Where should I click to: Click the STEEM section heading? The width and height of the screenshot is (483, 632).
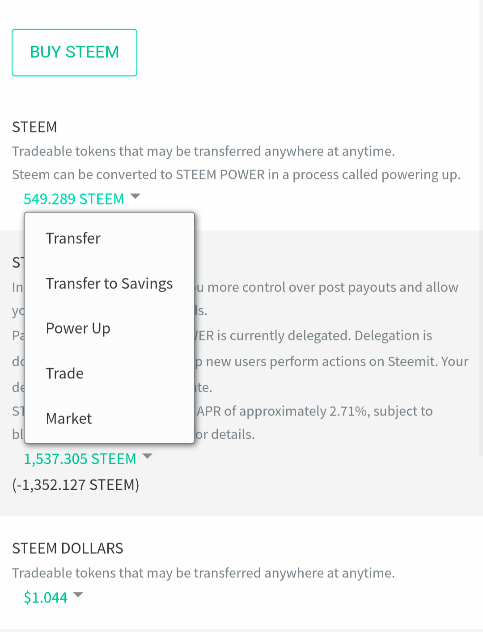pos(34,127)
